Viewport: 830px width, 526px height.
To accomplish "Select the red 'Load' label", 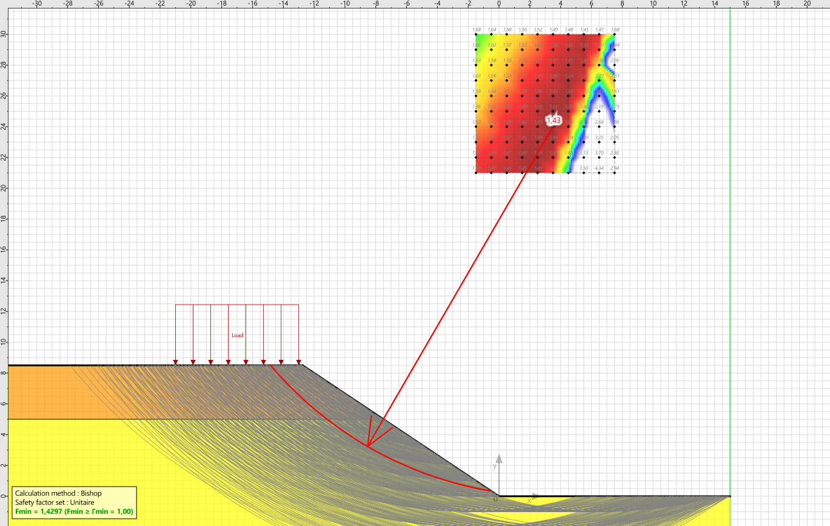I will pyautogui.click(x=238, y=335).
